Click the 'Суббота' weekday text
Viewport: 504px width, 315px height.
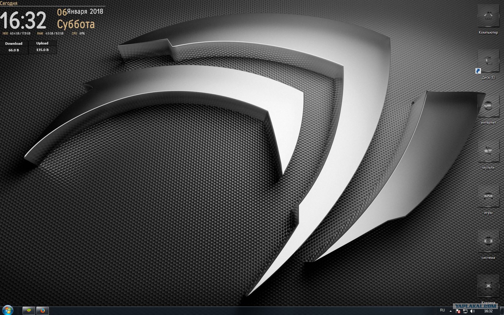point(76,24)
